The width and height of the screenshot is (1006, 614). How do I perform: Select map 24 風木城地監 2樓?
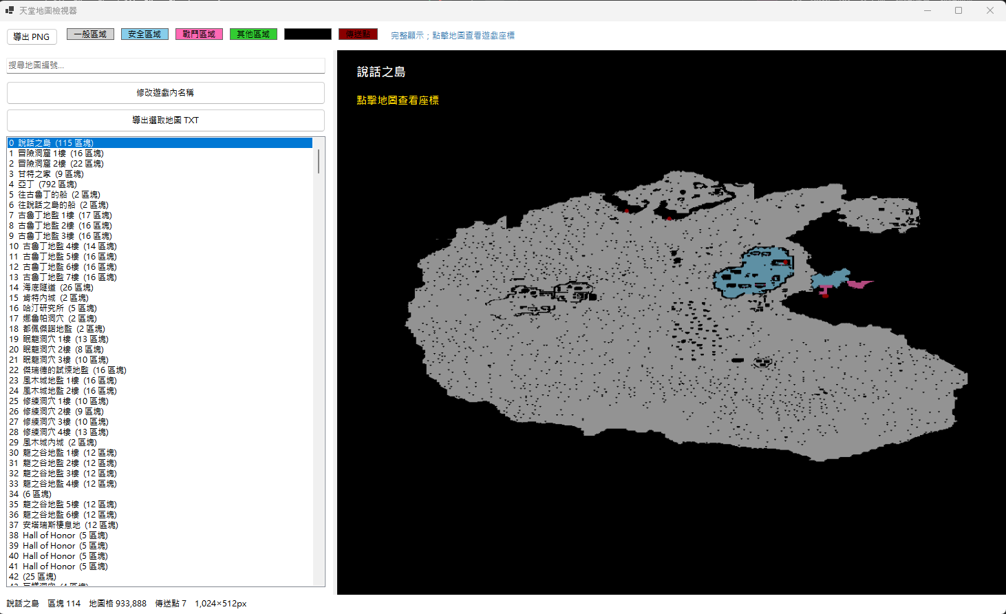(160, 390)
